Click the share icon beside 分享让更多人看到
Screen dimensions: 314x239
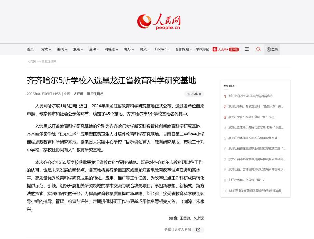click(198, 230)
